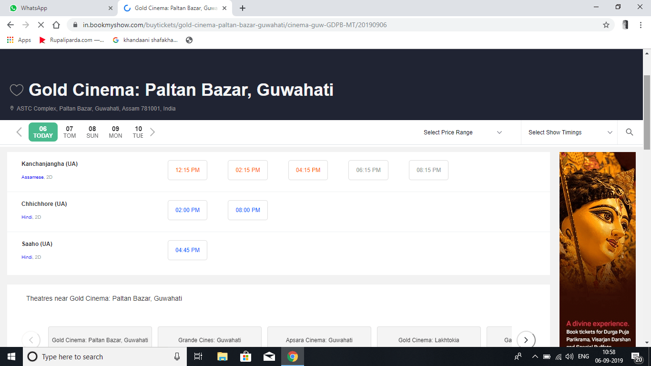Viewport: 651px width, 366px height.
Task: Open the Apps bookmarks shortcut
Action: tap(19, 40)
